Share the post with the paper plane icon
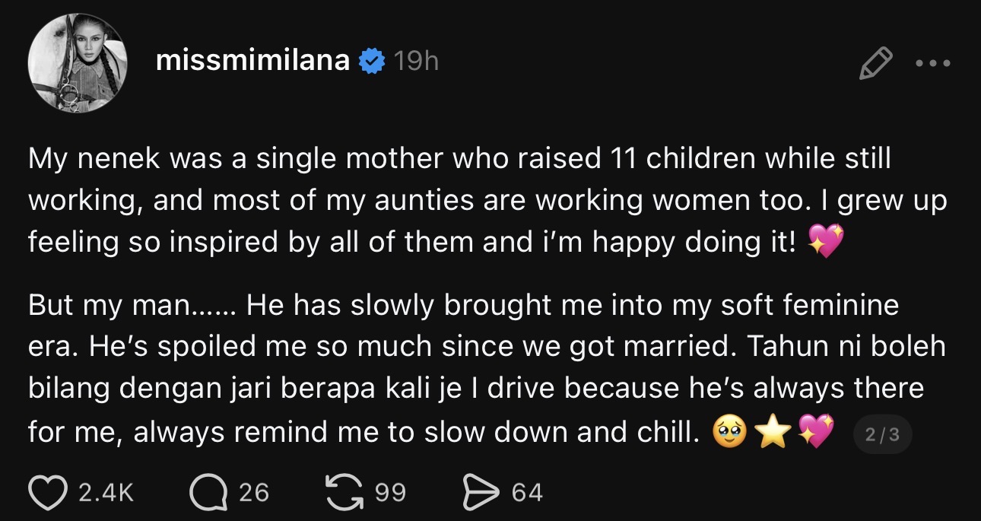Viewport: 981px width, 521px height. pos(481,492)
